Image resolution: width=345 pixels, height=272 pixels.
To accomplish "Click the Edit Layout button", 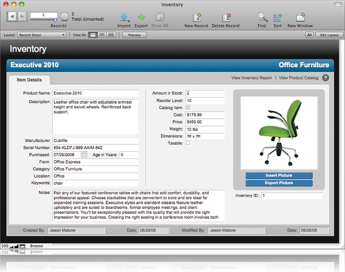I will [x=329, y=35].
